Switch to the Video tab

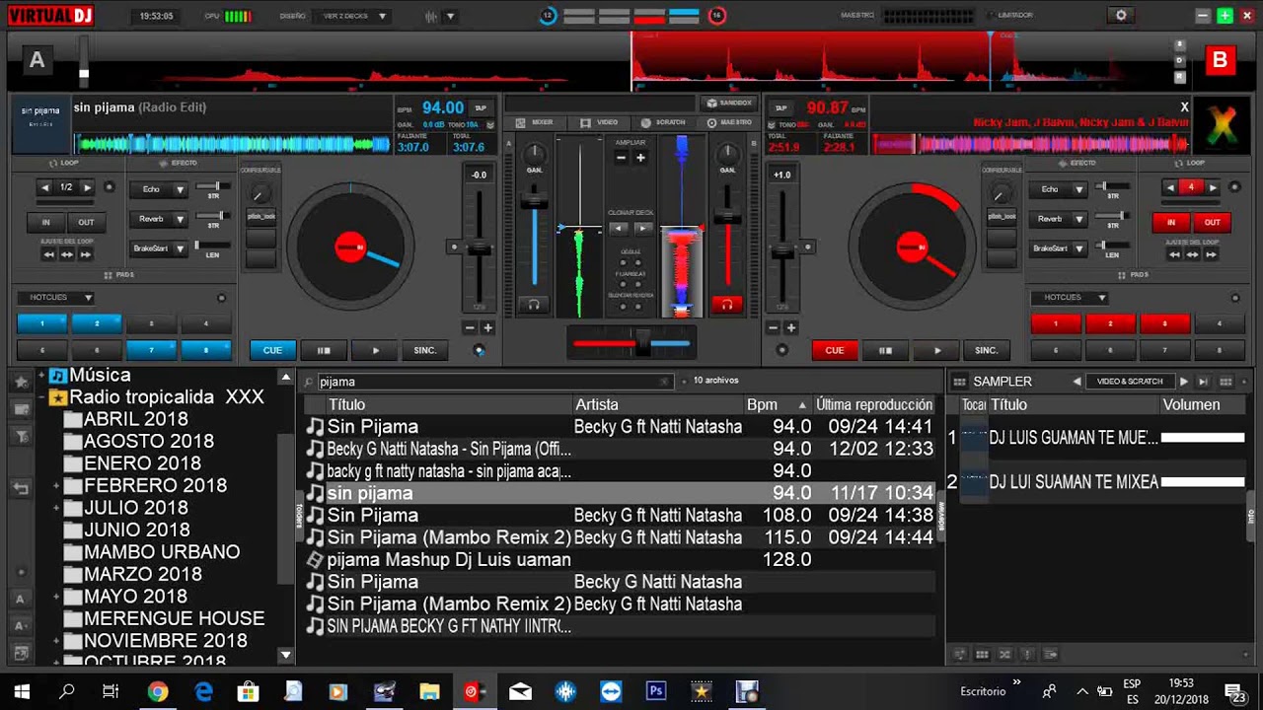[600, 122]
